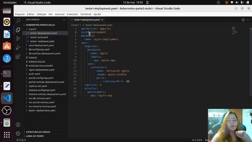Launch Rhythmbox from the dock

pos(7,22)
